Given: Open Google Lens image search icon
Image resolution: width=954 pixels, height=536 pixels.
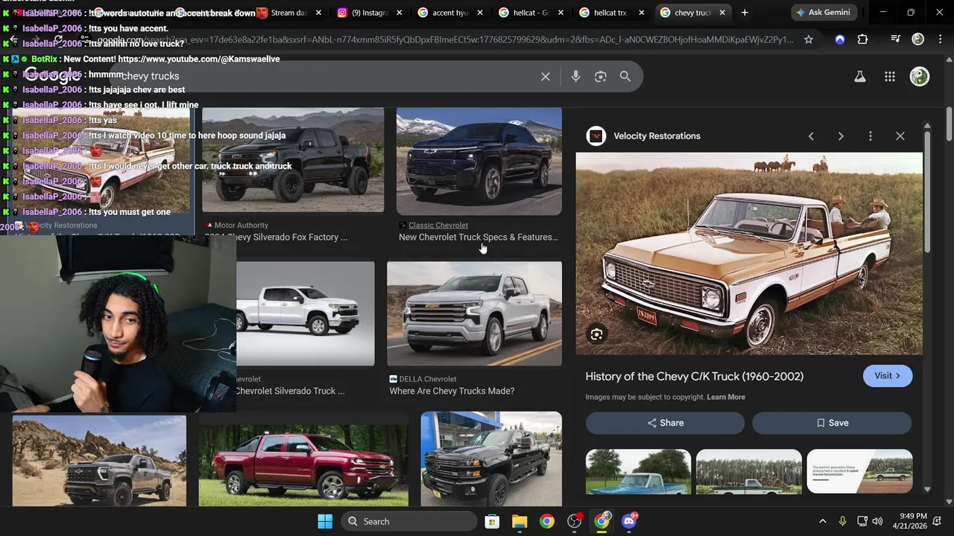Looking at the screenshot, I should tap(601, 76).
